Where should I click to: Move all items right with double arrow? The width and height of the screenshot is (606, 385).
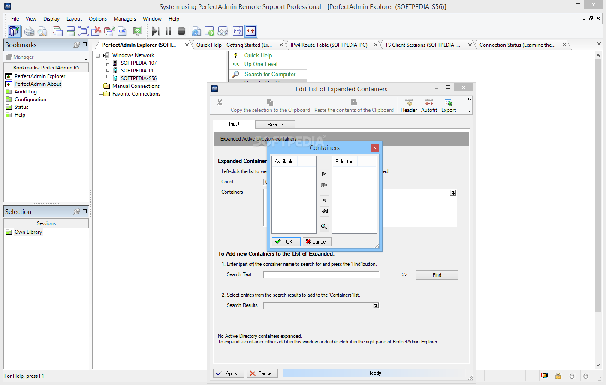coord(324,185)
